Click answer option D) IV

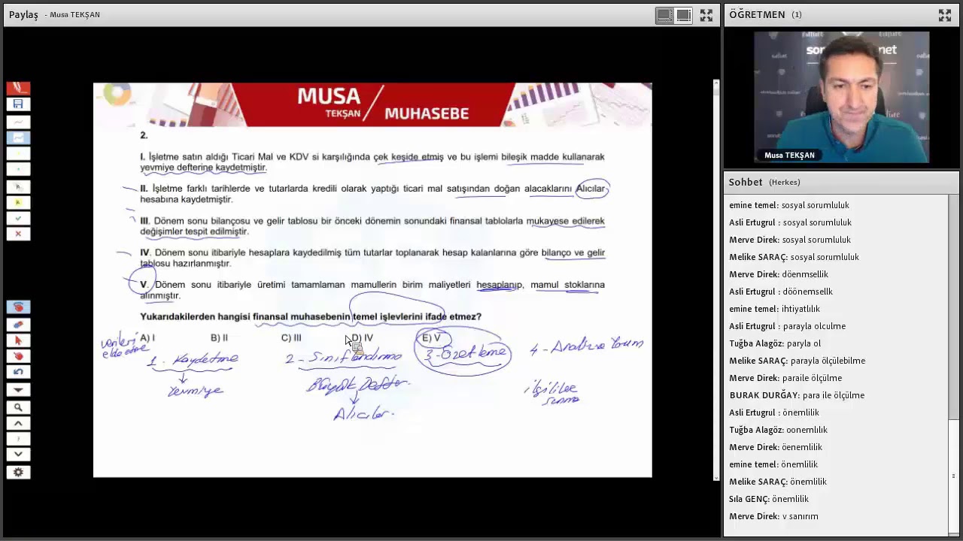click(x=362, y=338)
